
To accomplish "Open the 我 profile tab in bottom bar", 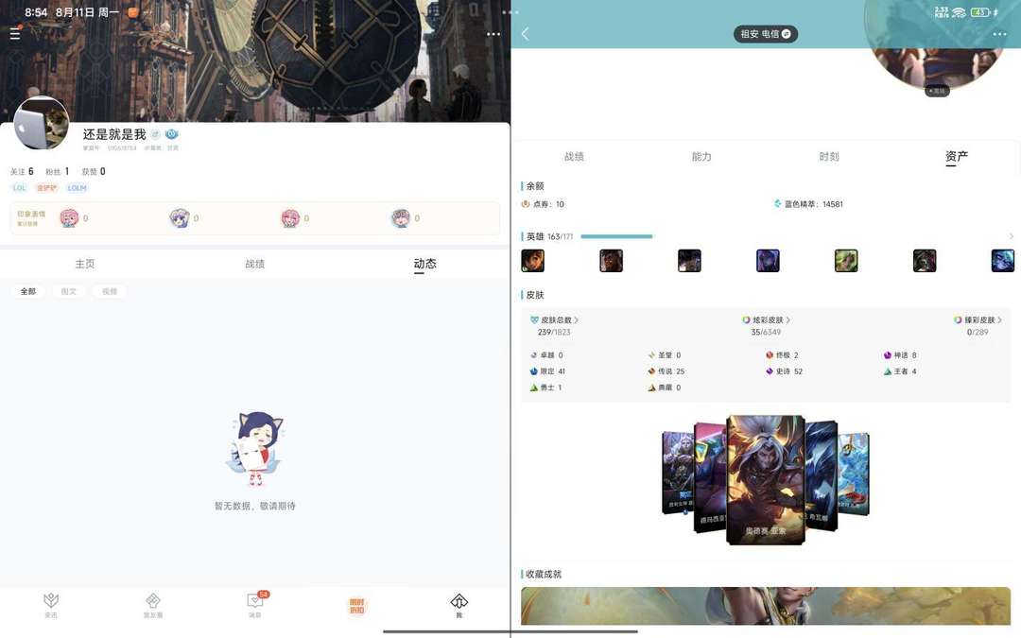I will pyautogui.click(x=459, y=605).
